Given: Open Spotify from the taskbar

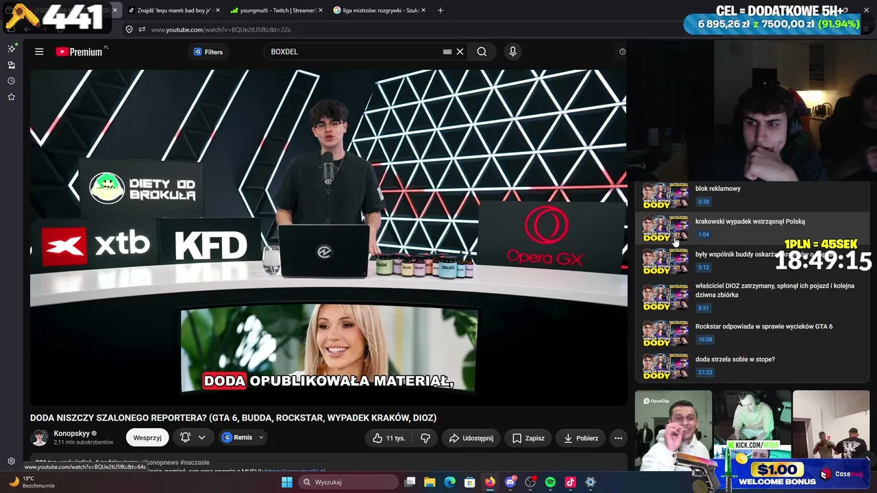Looking at the screenshot, I should coord(550,482).
